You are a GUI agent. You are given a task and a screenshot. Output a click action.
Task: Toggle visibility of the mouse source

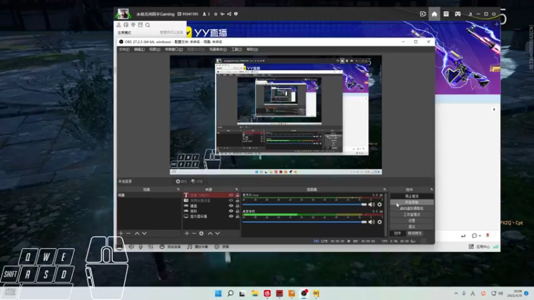pos(231,211)
